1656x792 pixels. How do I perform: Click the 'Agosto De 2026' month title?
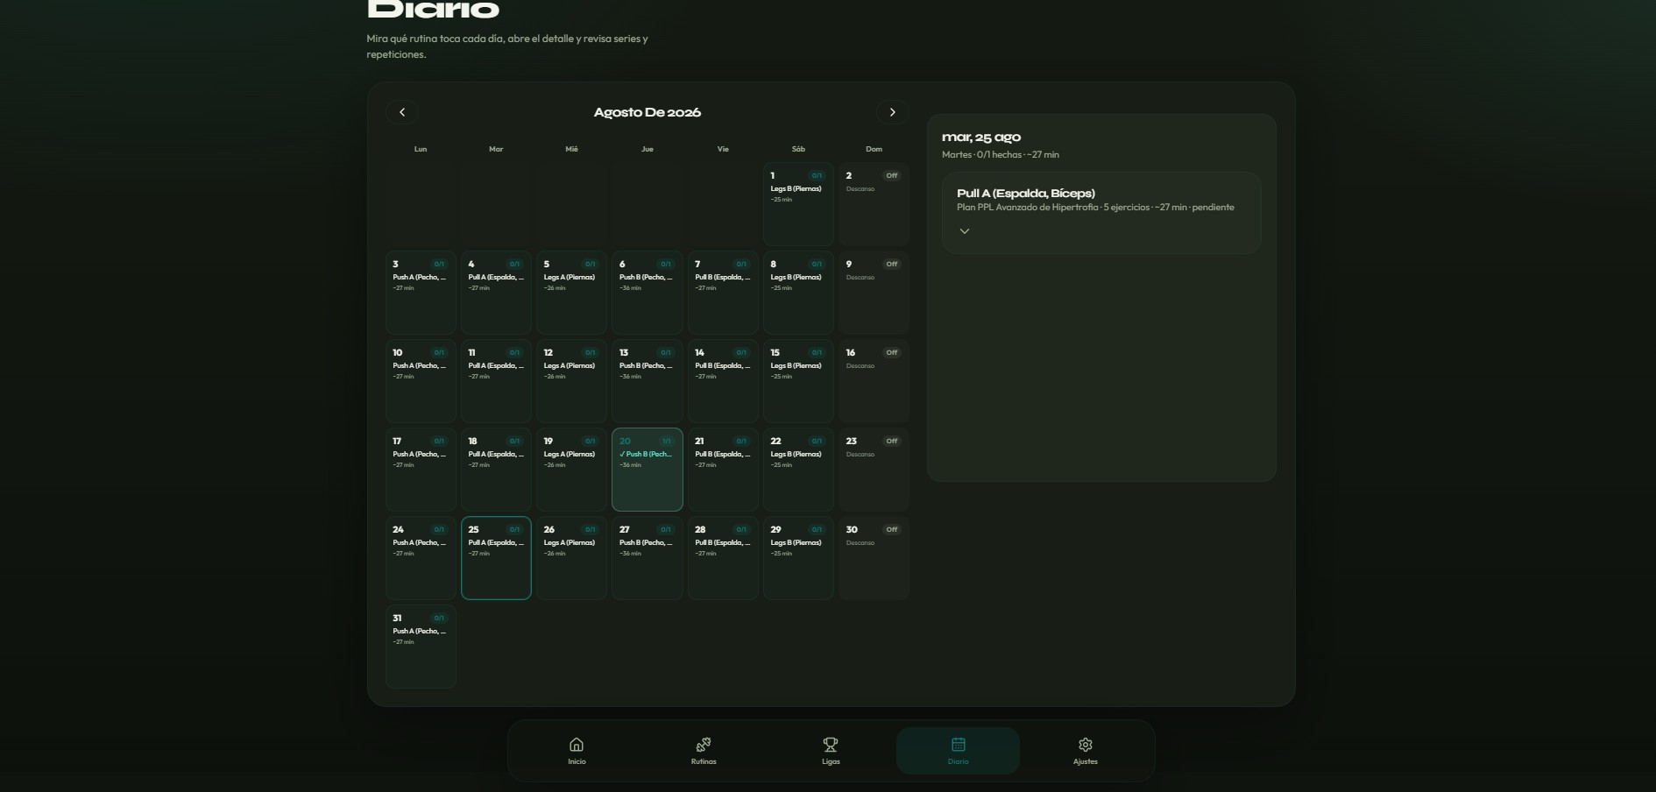coord(648,112)
